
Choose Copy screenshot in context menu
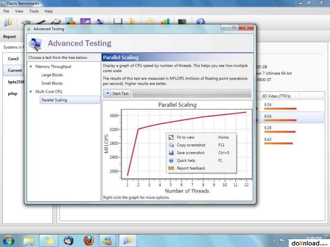[201, 145]
